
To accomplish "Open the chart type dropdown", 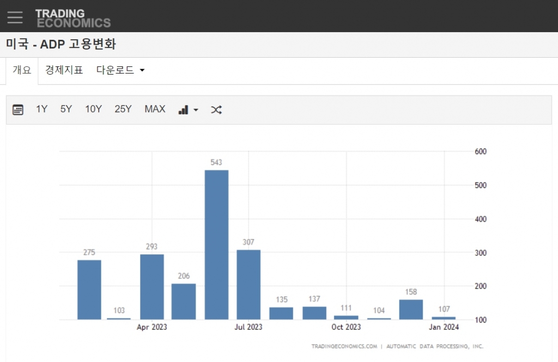I will 188,109.
